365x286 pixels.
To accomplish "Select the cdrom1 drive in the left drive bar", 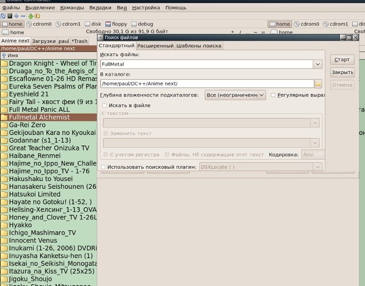I will tap(68, 24).
